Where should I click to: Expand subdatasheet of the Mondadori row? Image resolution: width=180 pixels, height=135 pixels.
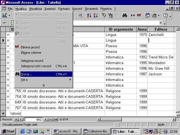pyautogui.click(x=8, y=63)
